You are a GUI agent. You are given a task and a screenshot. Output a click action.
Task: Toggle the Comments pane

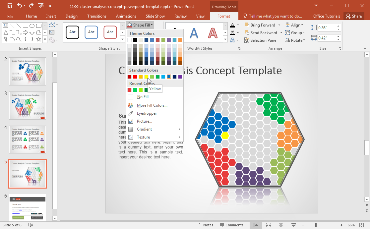(x=232, y=225)
